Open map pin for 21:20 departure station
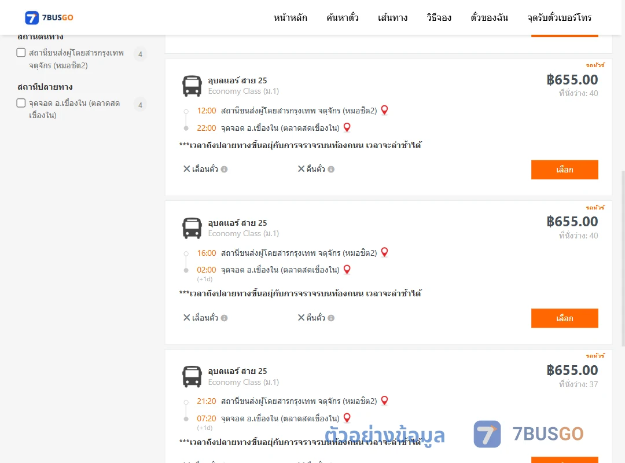This screenshot has width=625, height=463. (384, 401)
